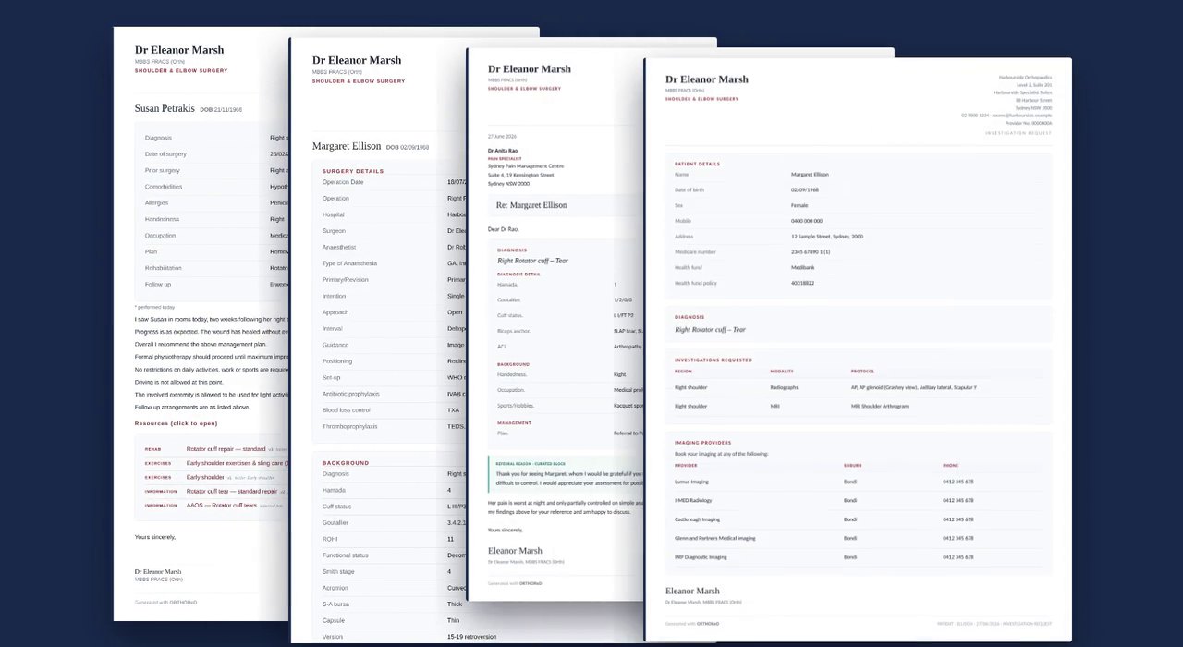Open the "Rotator cuff tear — standard repair" link
Screen dimensions: 1183x647
click(x=231, y=492)
